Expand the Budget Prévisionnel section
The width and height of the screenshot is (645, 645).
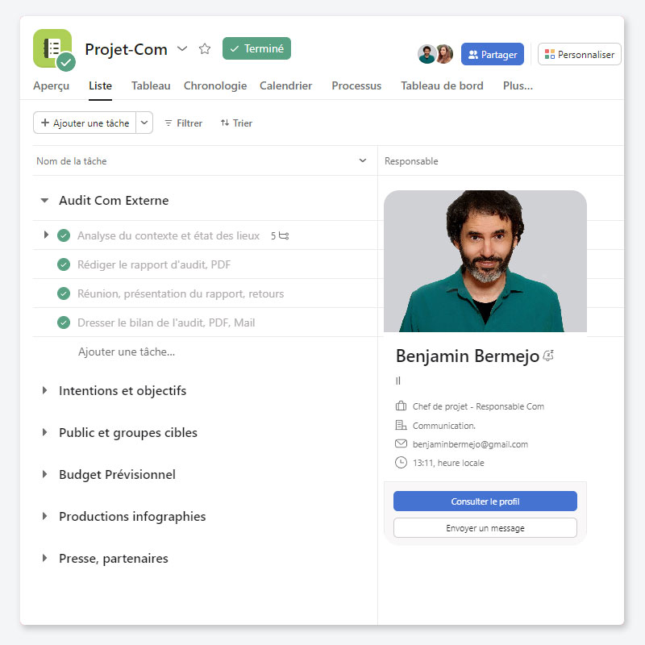(45, 475)
